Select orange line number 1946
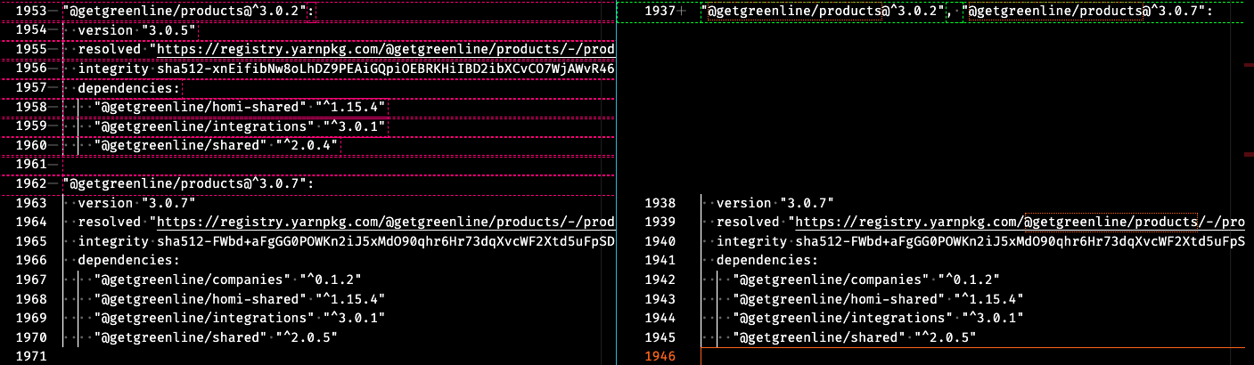This screenshot has width=1254, height=365. click(660, 356)
